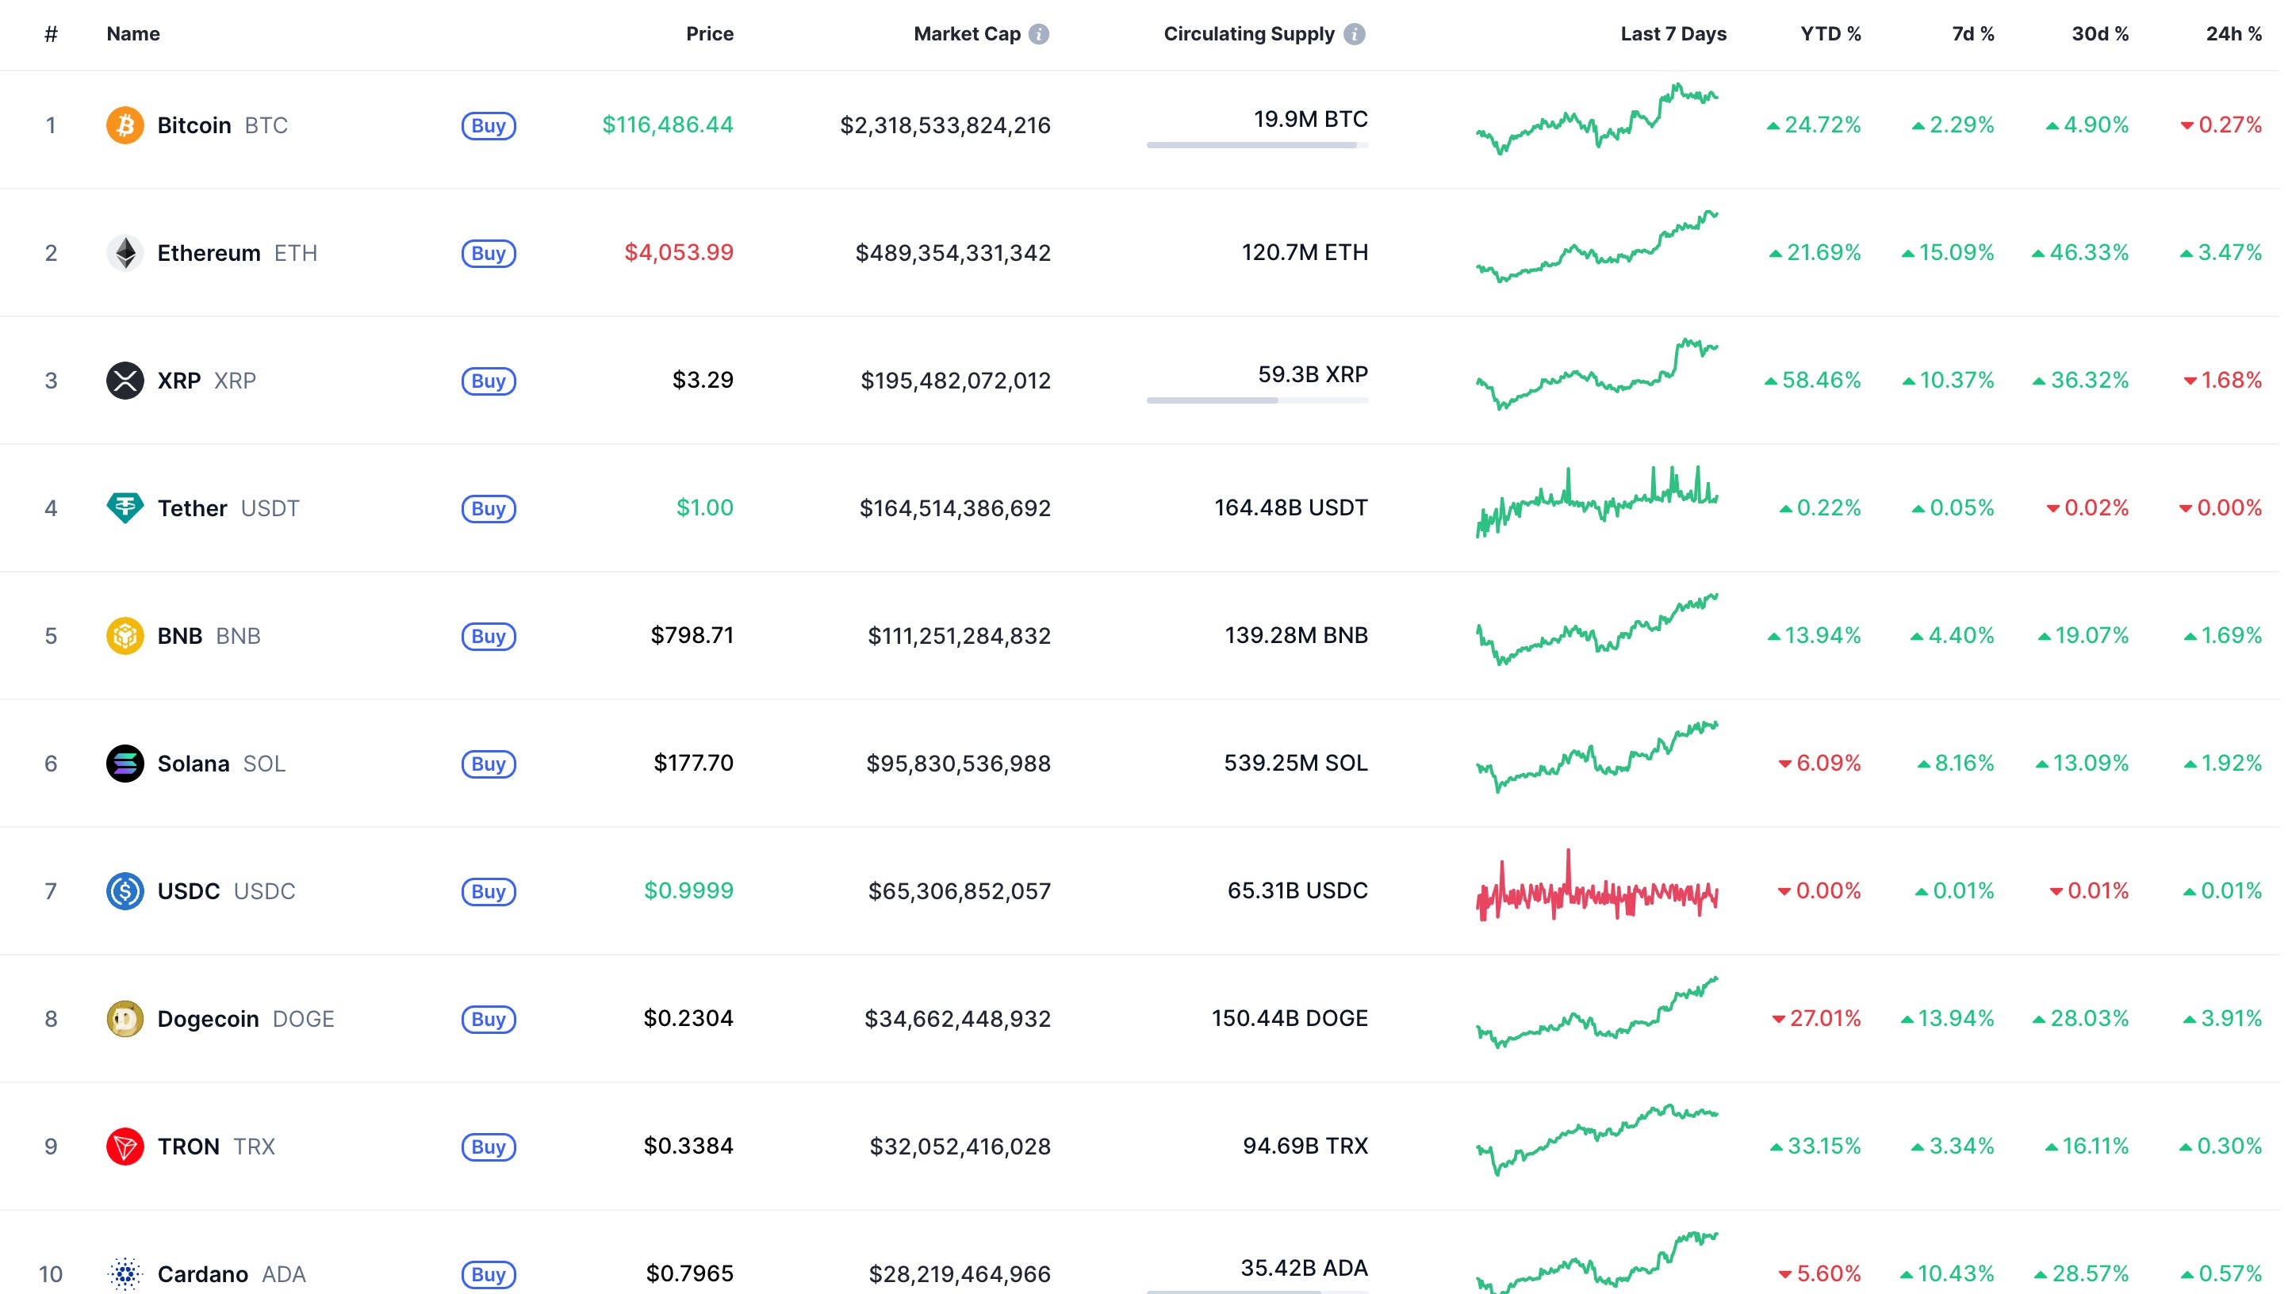The height and width of the screenshot is (1294, 2292).
Task: Click the Market Cap info icon
Action: (1038, 34)
